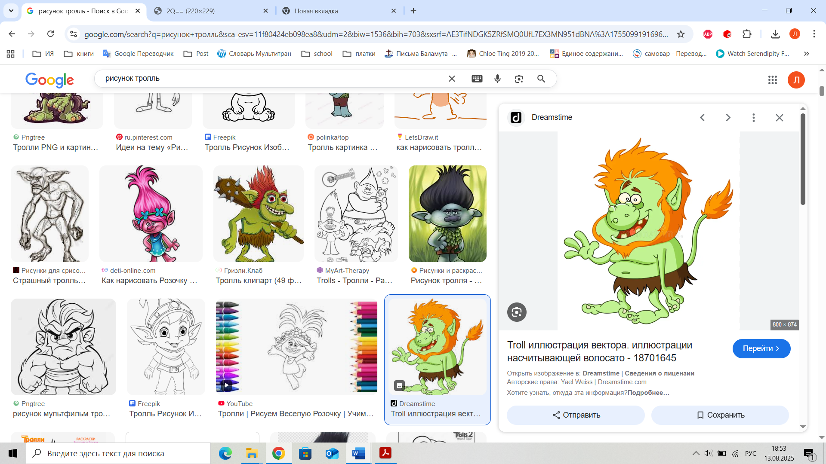Open the preview panel's three-dot options

pyautogui.click(x=754, y=118)
